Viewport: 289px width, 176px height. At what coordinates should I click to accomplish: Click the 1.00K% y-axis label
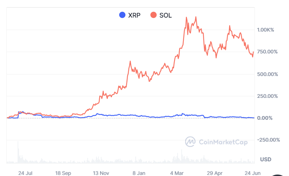tap(265, 30)
